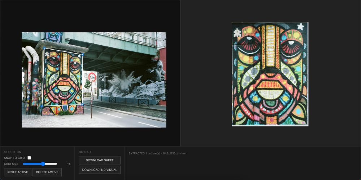Click the extracted texture status message
Viewport: 361px width, 180px height.
tap(158, 153)
